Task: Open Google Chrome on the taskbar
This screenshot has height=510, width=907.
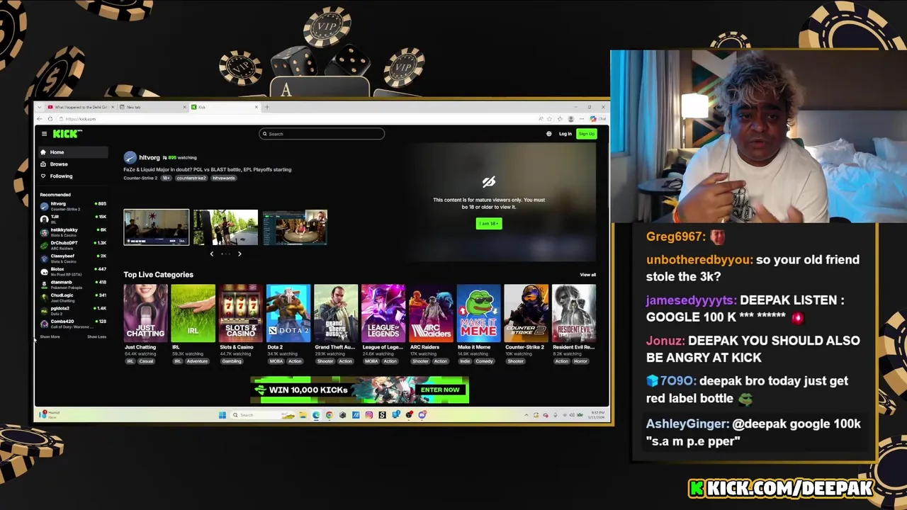Action: tap(329, 415)
